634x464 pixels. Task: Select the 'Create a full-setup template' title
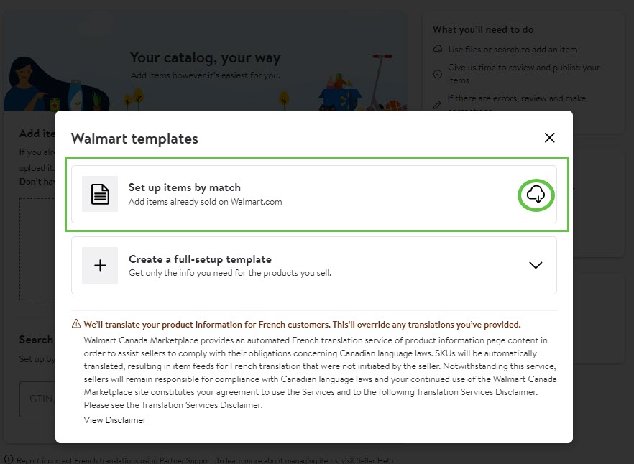pyautogui.click(x=200, y=259)
